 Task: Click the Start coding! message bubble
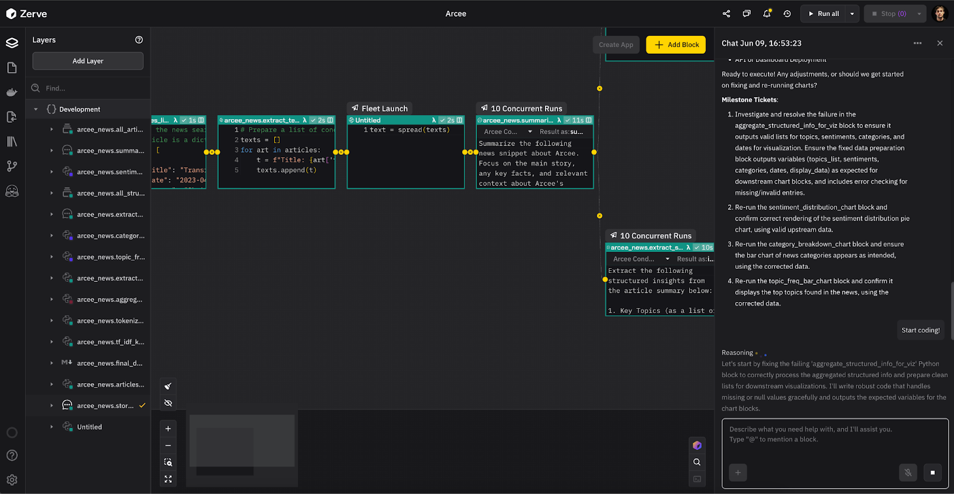pyautogui.click(x=921, y=330)
